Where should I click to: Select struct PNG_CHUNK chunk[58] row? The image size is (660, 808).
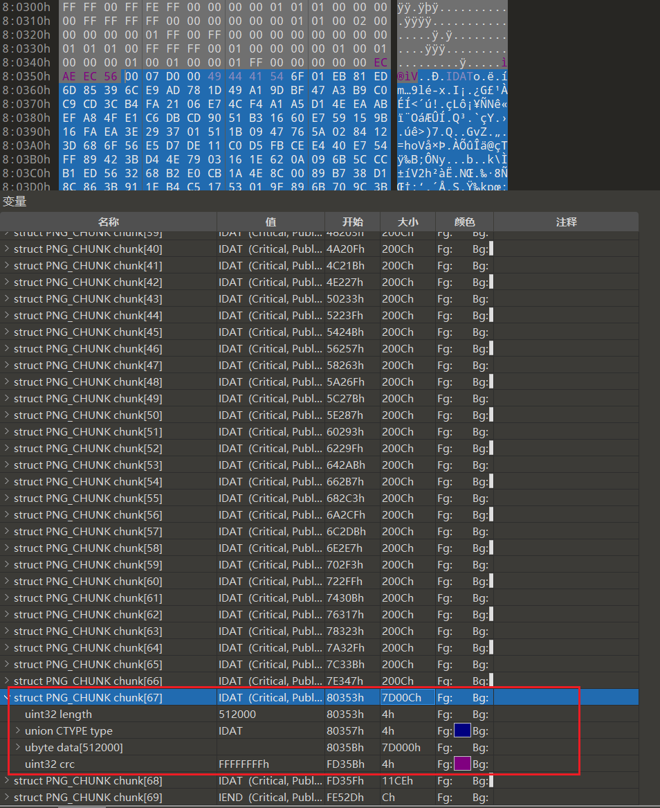point(319,548)
